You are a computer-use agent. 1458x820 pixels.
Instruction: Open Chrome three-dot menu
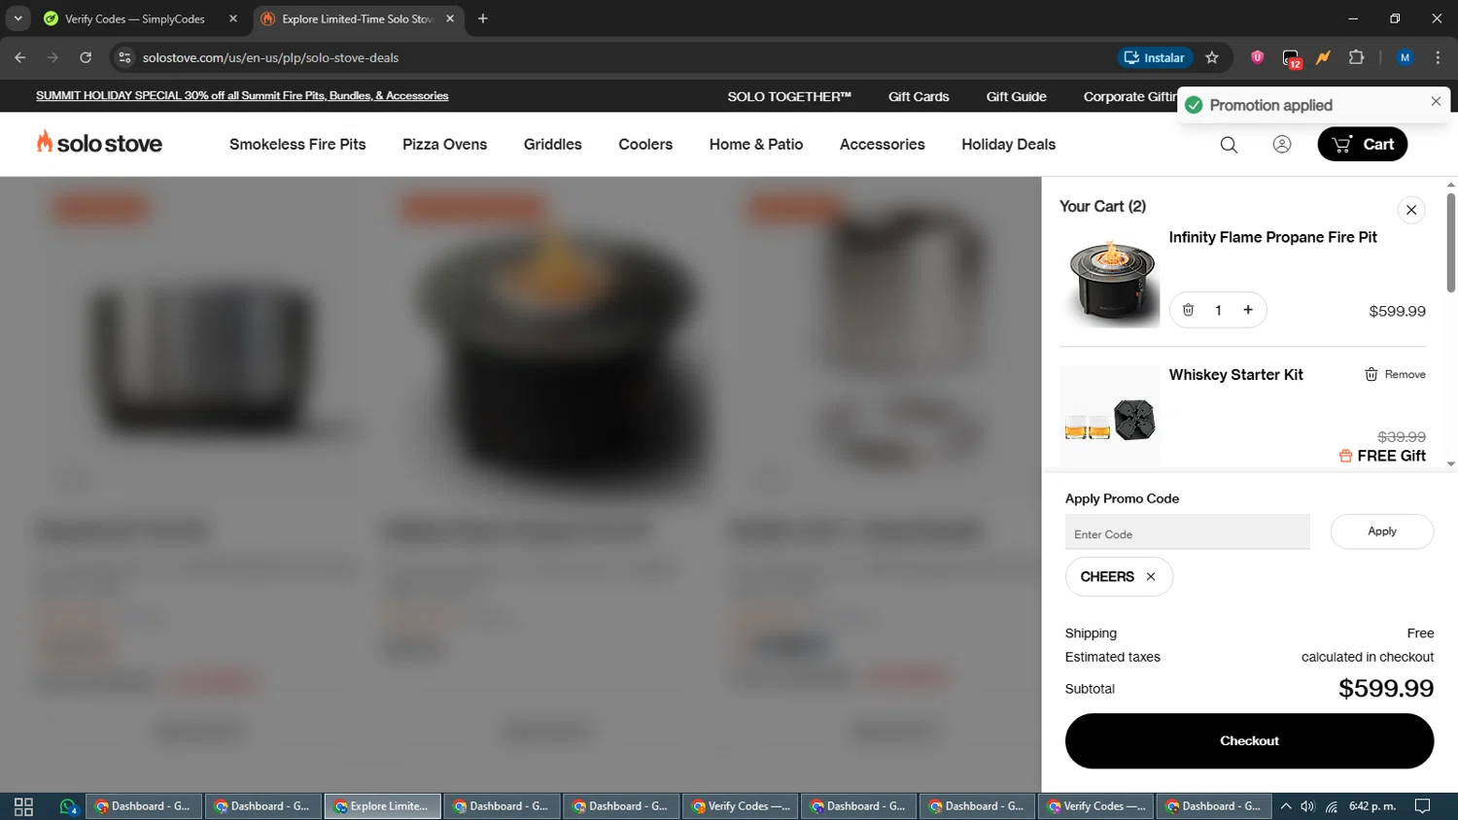click(1438, 58)
